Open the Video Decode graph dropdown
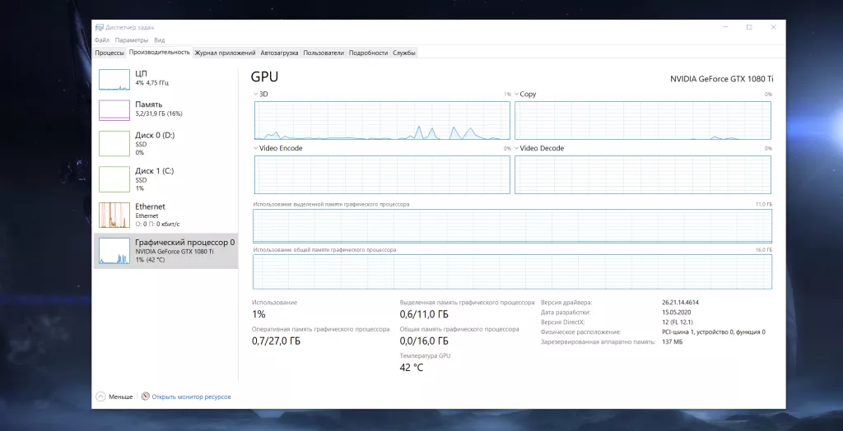The height and width of the screenshot is (431, 843). click(516, 148)
